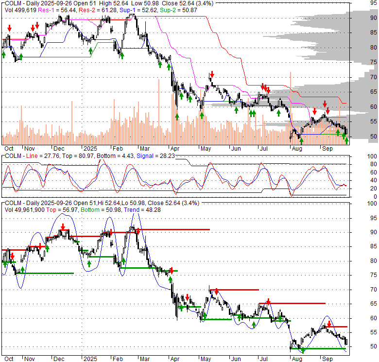The image size is (379, 362).
Task: Click the 70 price label on the upper chart scale
Action: pyautogui.click(x=374, y=77)
